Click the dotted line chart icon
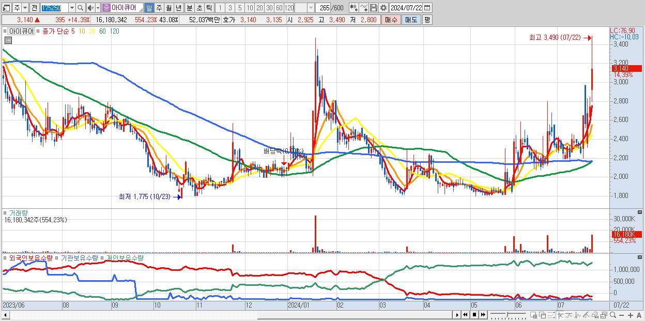The height and width of the screenshot is (321, 645). click(x=551, y=314)
